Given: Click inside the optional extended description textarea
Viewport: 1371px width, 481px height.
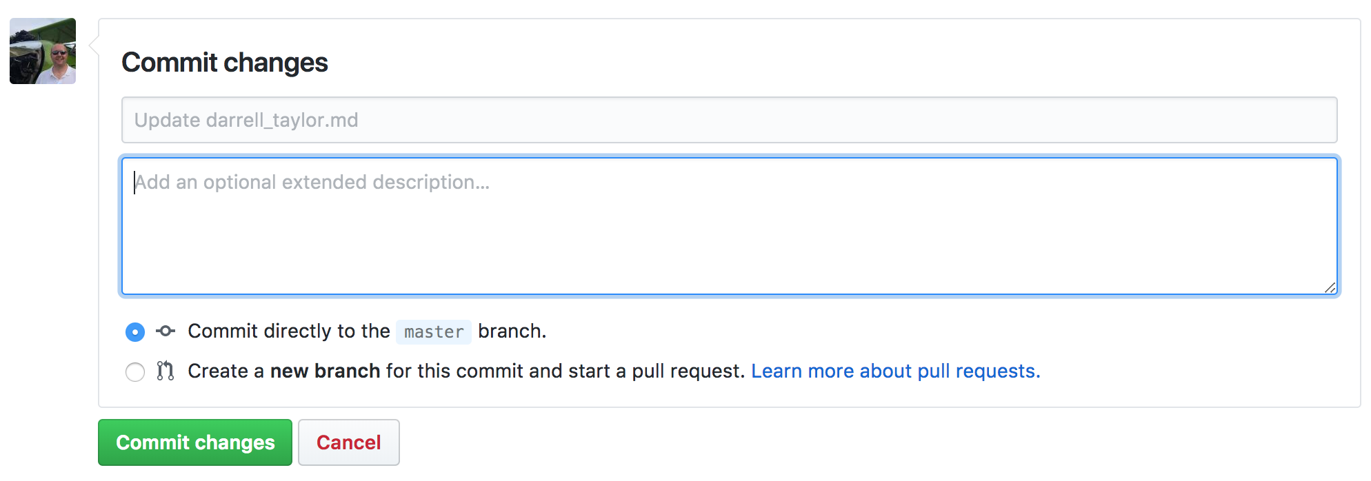Looking at the screenshot, I should click(730, 226).
